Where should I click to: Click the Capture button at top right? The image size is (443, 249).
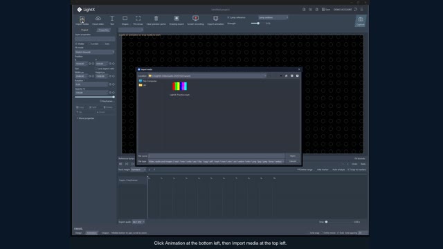pos(361,21)
